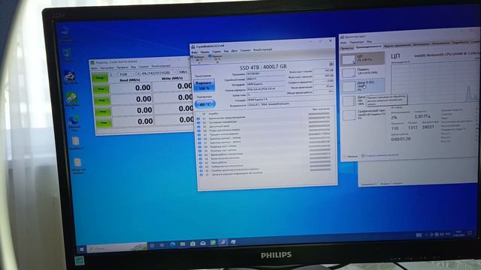Select ЦП in Task Manager sidebar
The image size is (481, 270).
pyautogui.click(x=362, y=58)
